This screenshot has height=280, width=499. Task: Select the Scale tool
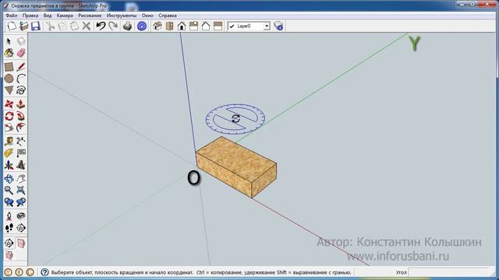[9, 128]
